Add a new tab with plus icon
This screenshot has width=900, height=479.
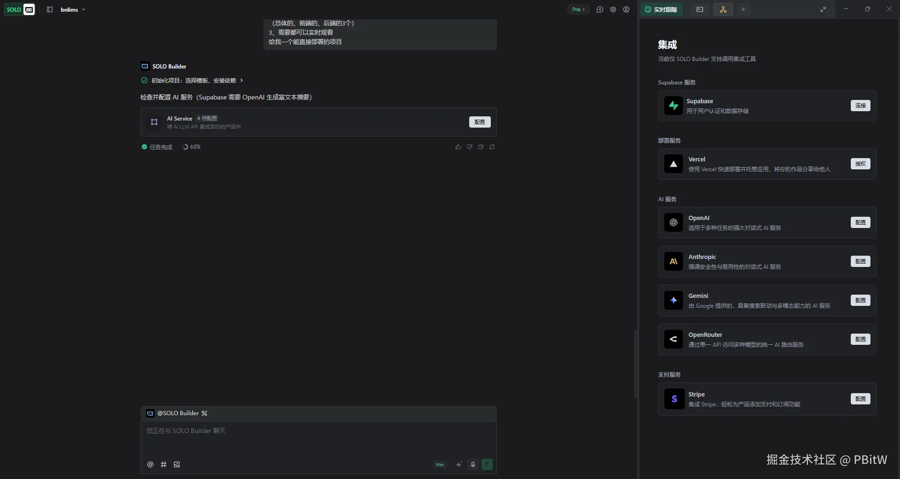(743, 9)
